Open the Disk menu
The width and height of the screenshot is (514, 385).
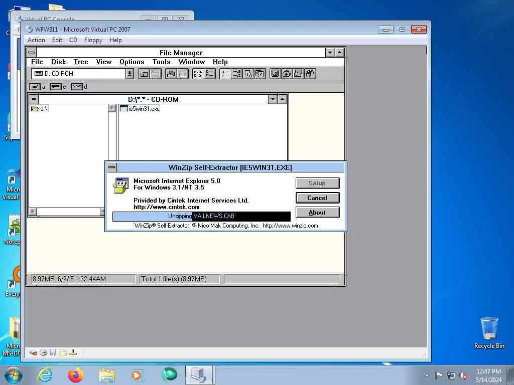[x=58, y=62]
